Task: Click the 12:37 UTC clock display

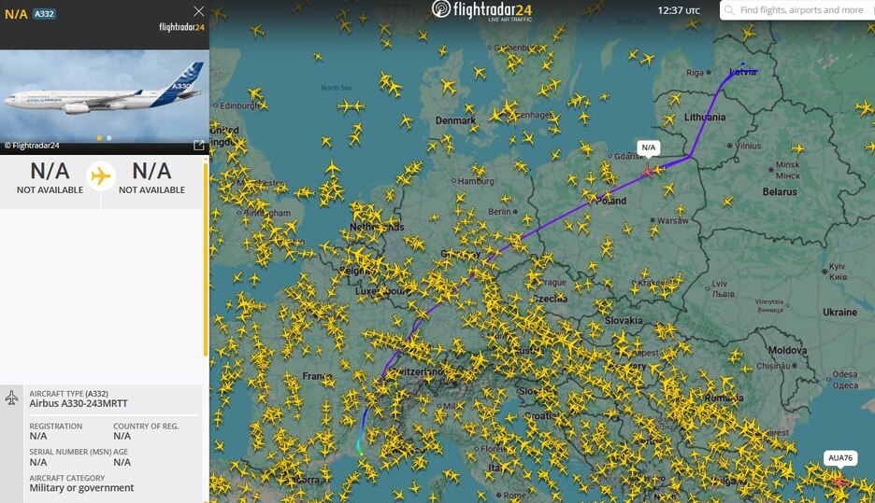Action: pos(678,10)
